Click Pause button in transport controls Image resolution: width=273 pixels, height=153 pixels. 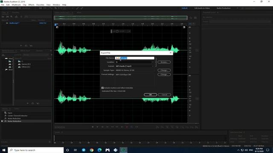pyautogui.click(x=102, y=127)
